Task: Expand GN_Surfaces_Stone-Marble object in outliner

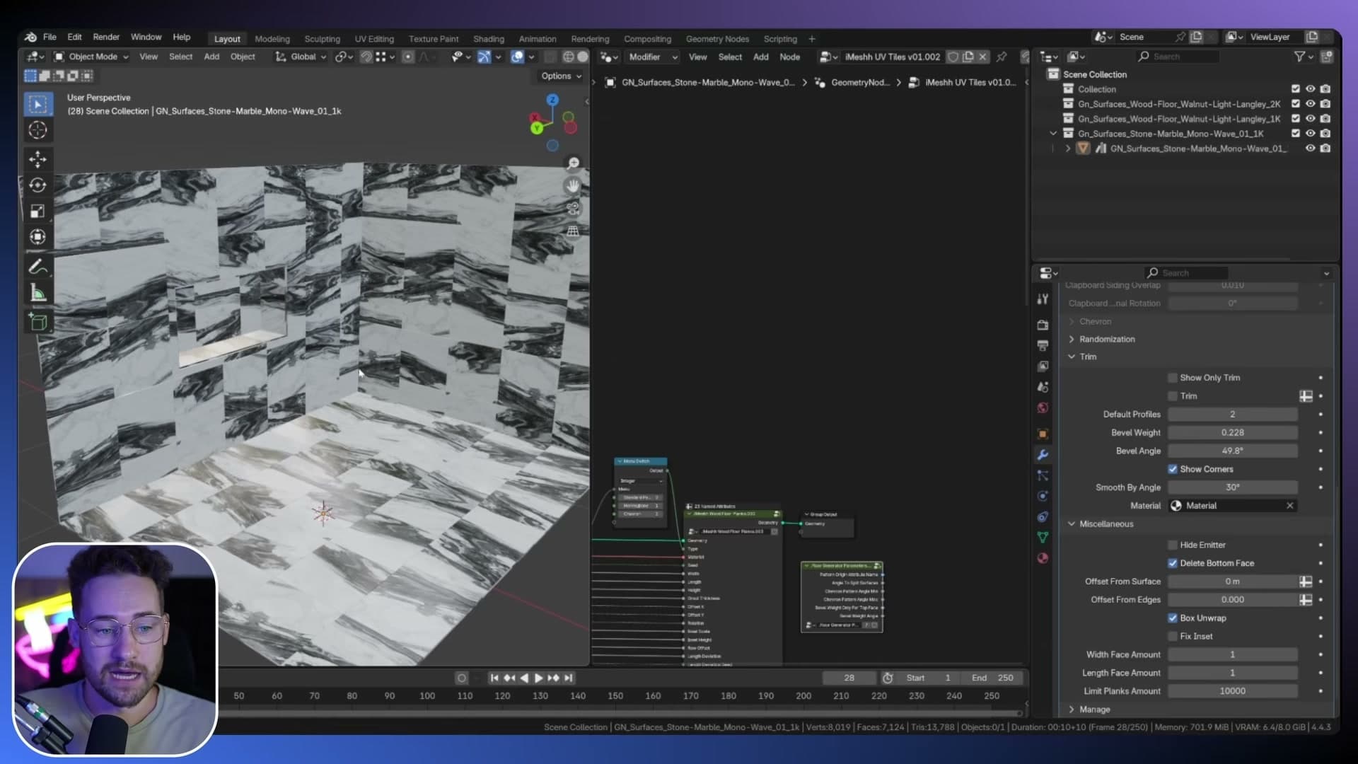Action: pyautogui.click(x=1068, y=149)
